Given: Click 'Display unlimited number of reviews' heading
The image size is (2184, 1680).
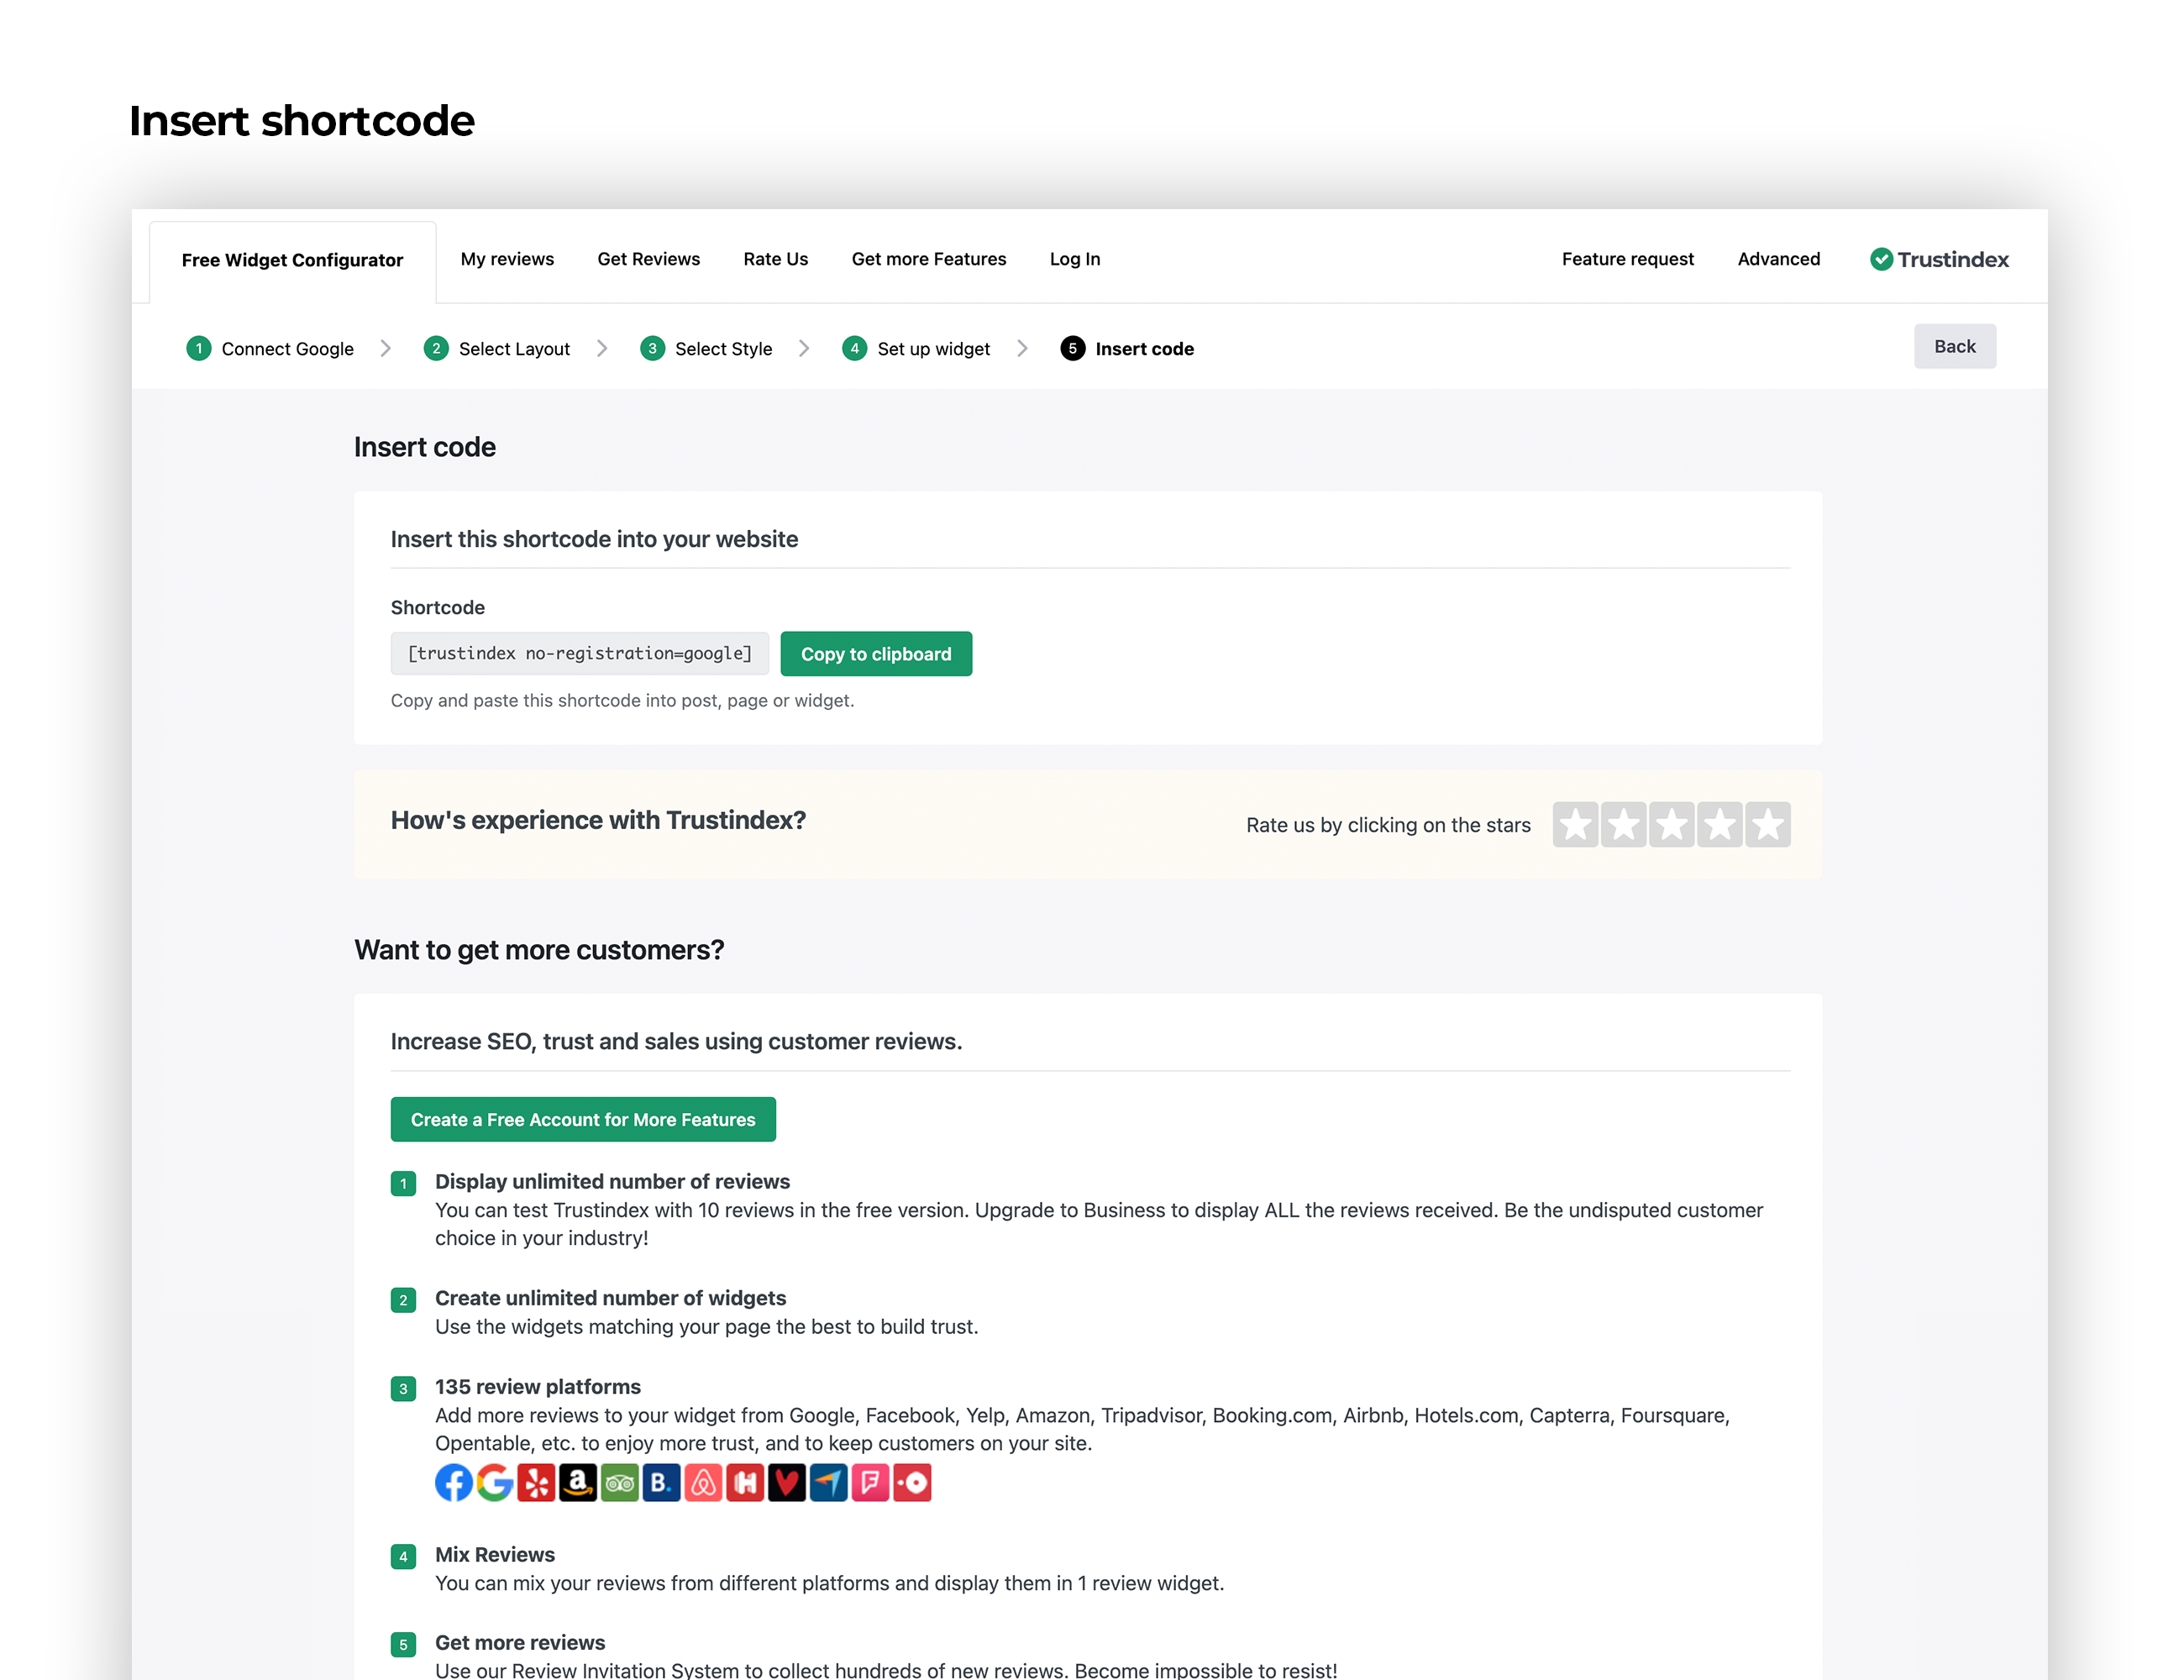Looking at the screenshot, I should coord(612,1182).
